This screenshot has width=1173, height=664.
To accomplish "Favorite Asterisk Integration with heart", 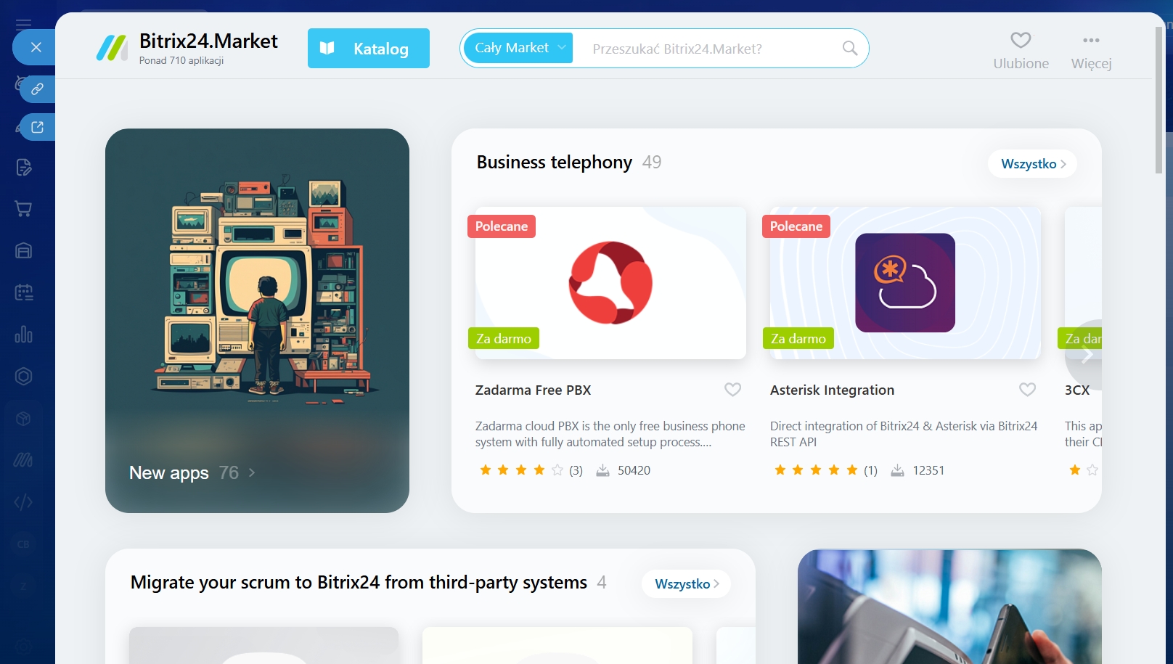I will click(x=1027, y=390).
